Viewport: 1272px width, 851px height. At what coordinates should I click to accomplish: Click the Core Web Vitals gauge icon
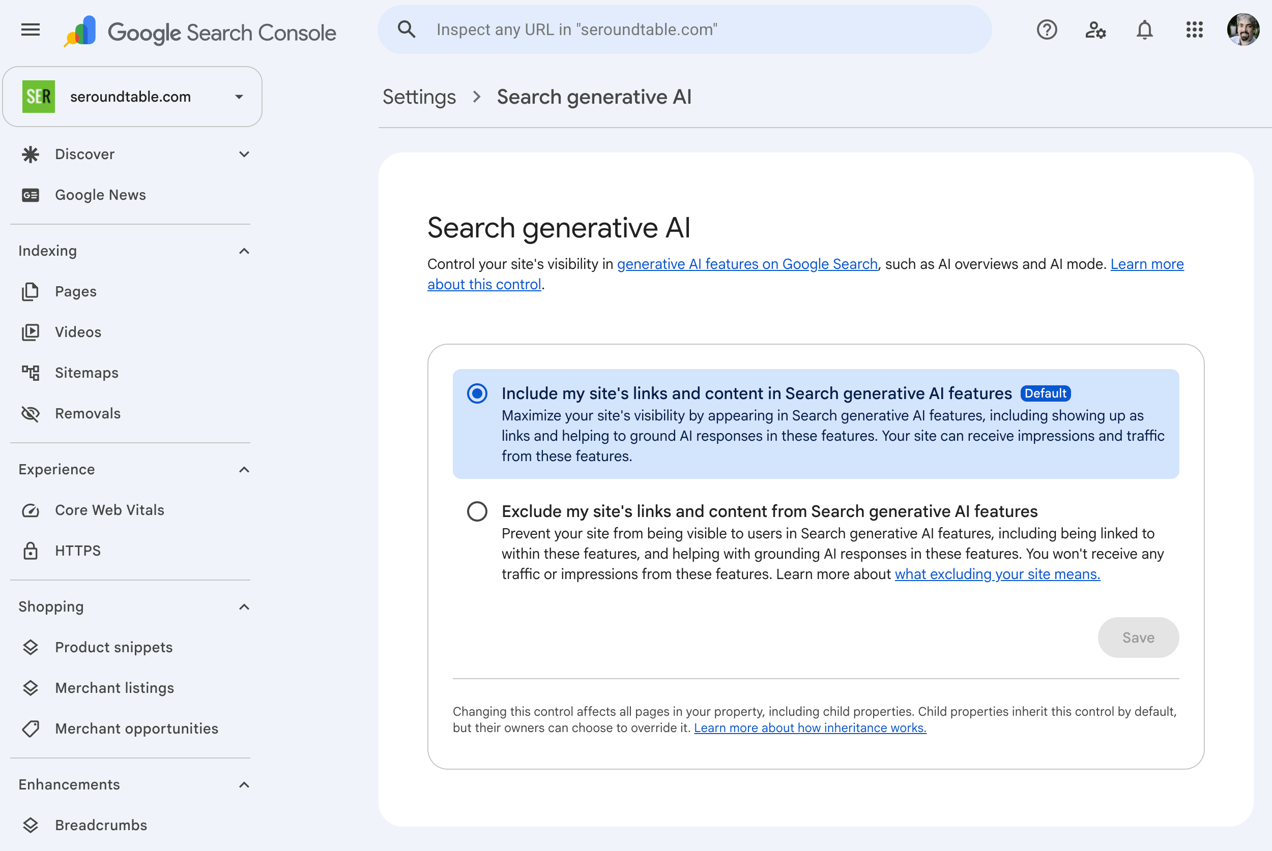[x=31, y=510]
